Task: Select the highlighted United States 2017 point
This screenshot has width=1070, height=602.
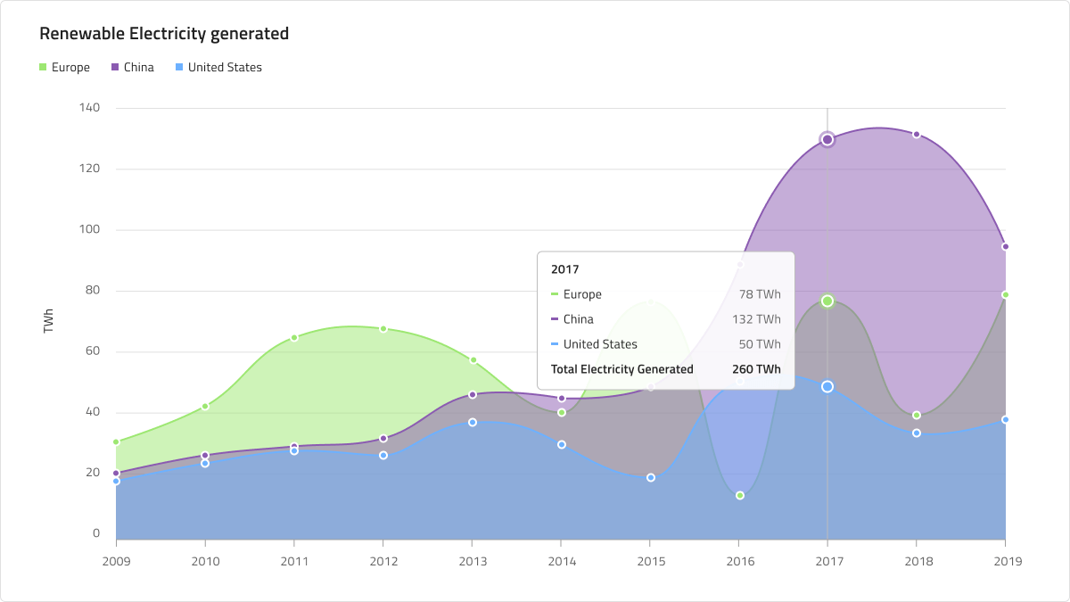Action: tap(827, 386)
